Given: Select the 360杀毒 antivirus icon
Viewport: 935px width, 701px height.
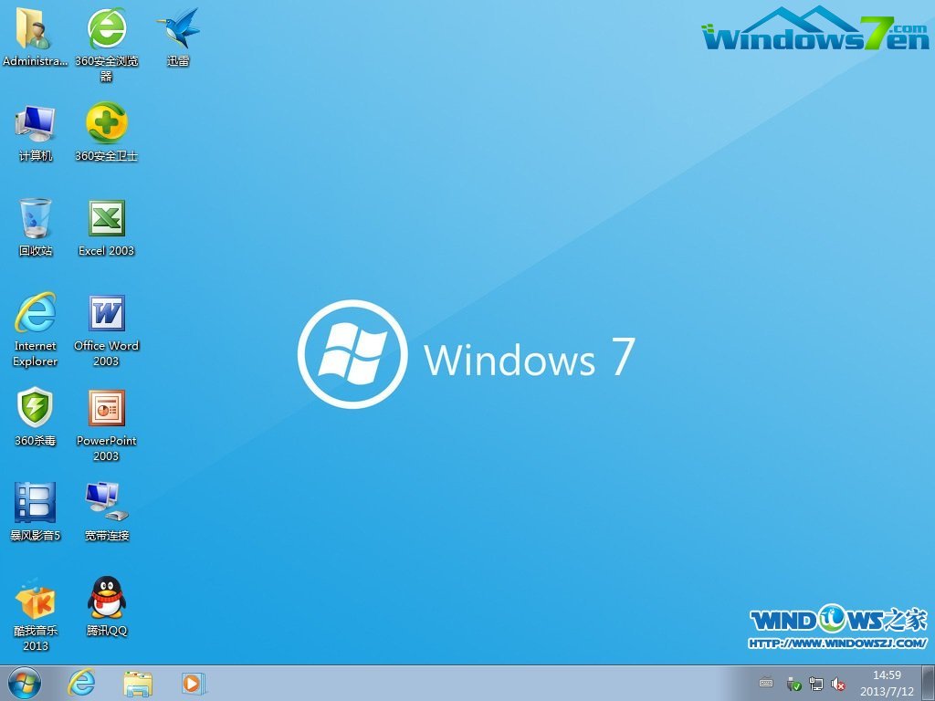Looking at the screenshot, I should coord(36,409).
